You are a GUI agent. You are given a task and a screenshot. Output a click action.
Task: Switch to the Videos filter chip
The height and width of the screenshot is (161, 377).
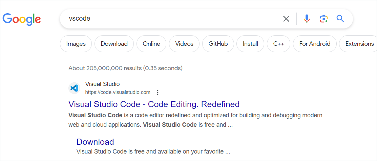point(184,44)
